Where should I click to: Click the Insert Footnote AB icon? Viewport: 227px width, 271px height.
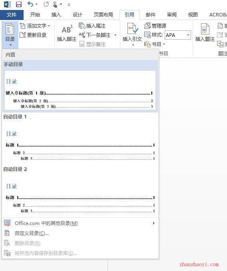[x=67, y=29]
